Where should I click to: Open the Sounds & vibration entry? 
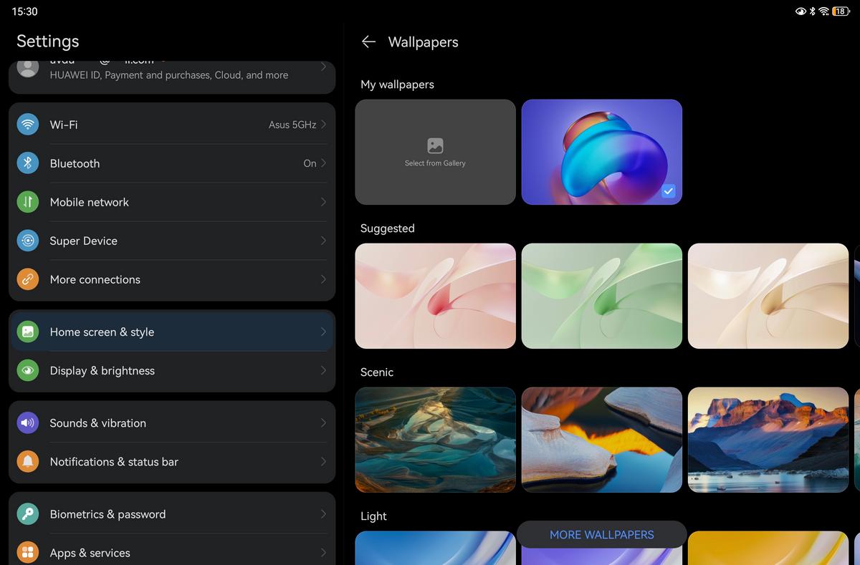172,422
